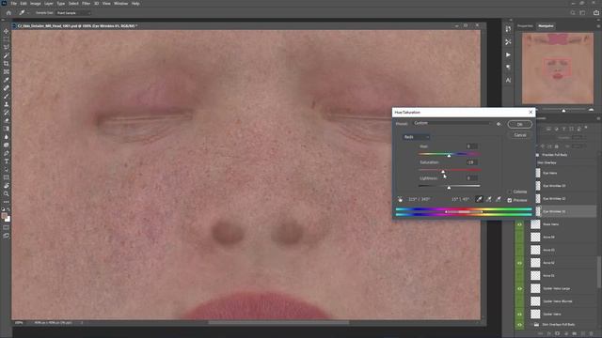This screenshot has width=602, height=338.
Task: Open the Sample Size Point Sample dropdown
Action: [x=73, y=12]
